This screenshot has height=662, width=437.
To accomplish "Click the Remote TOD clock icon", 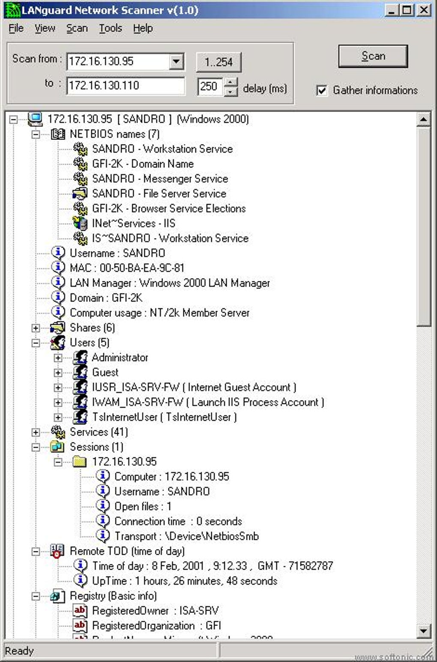I will tap(58, 551).
